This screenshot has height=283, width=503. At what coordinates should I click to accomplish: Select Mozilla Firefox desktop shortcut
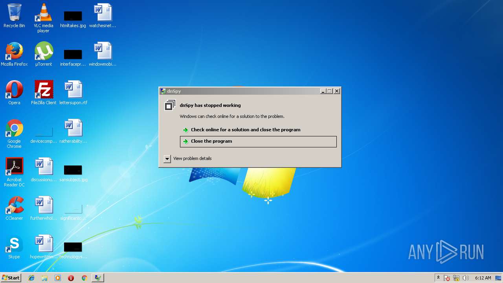coord(14,54)
